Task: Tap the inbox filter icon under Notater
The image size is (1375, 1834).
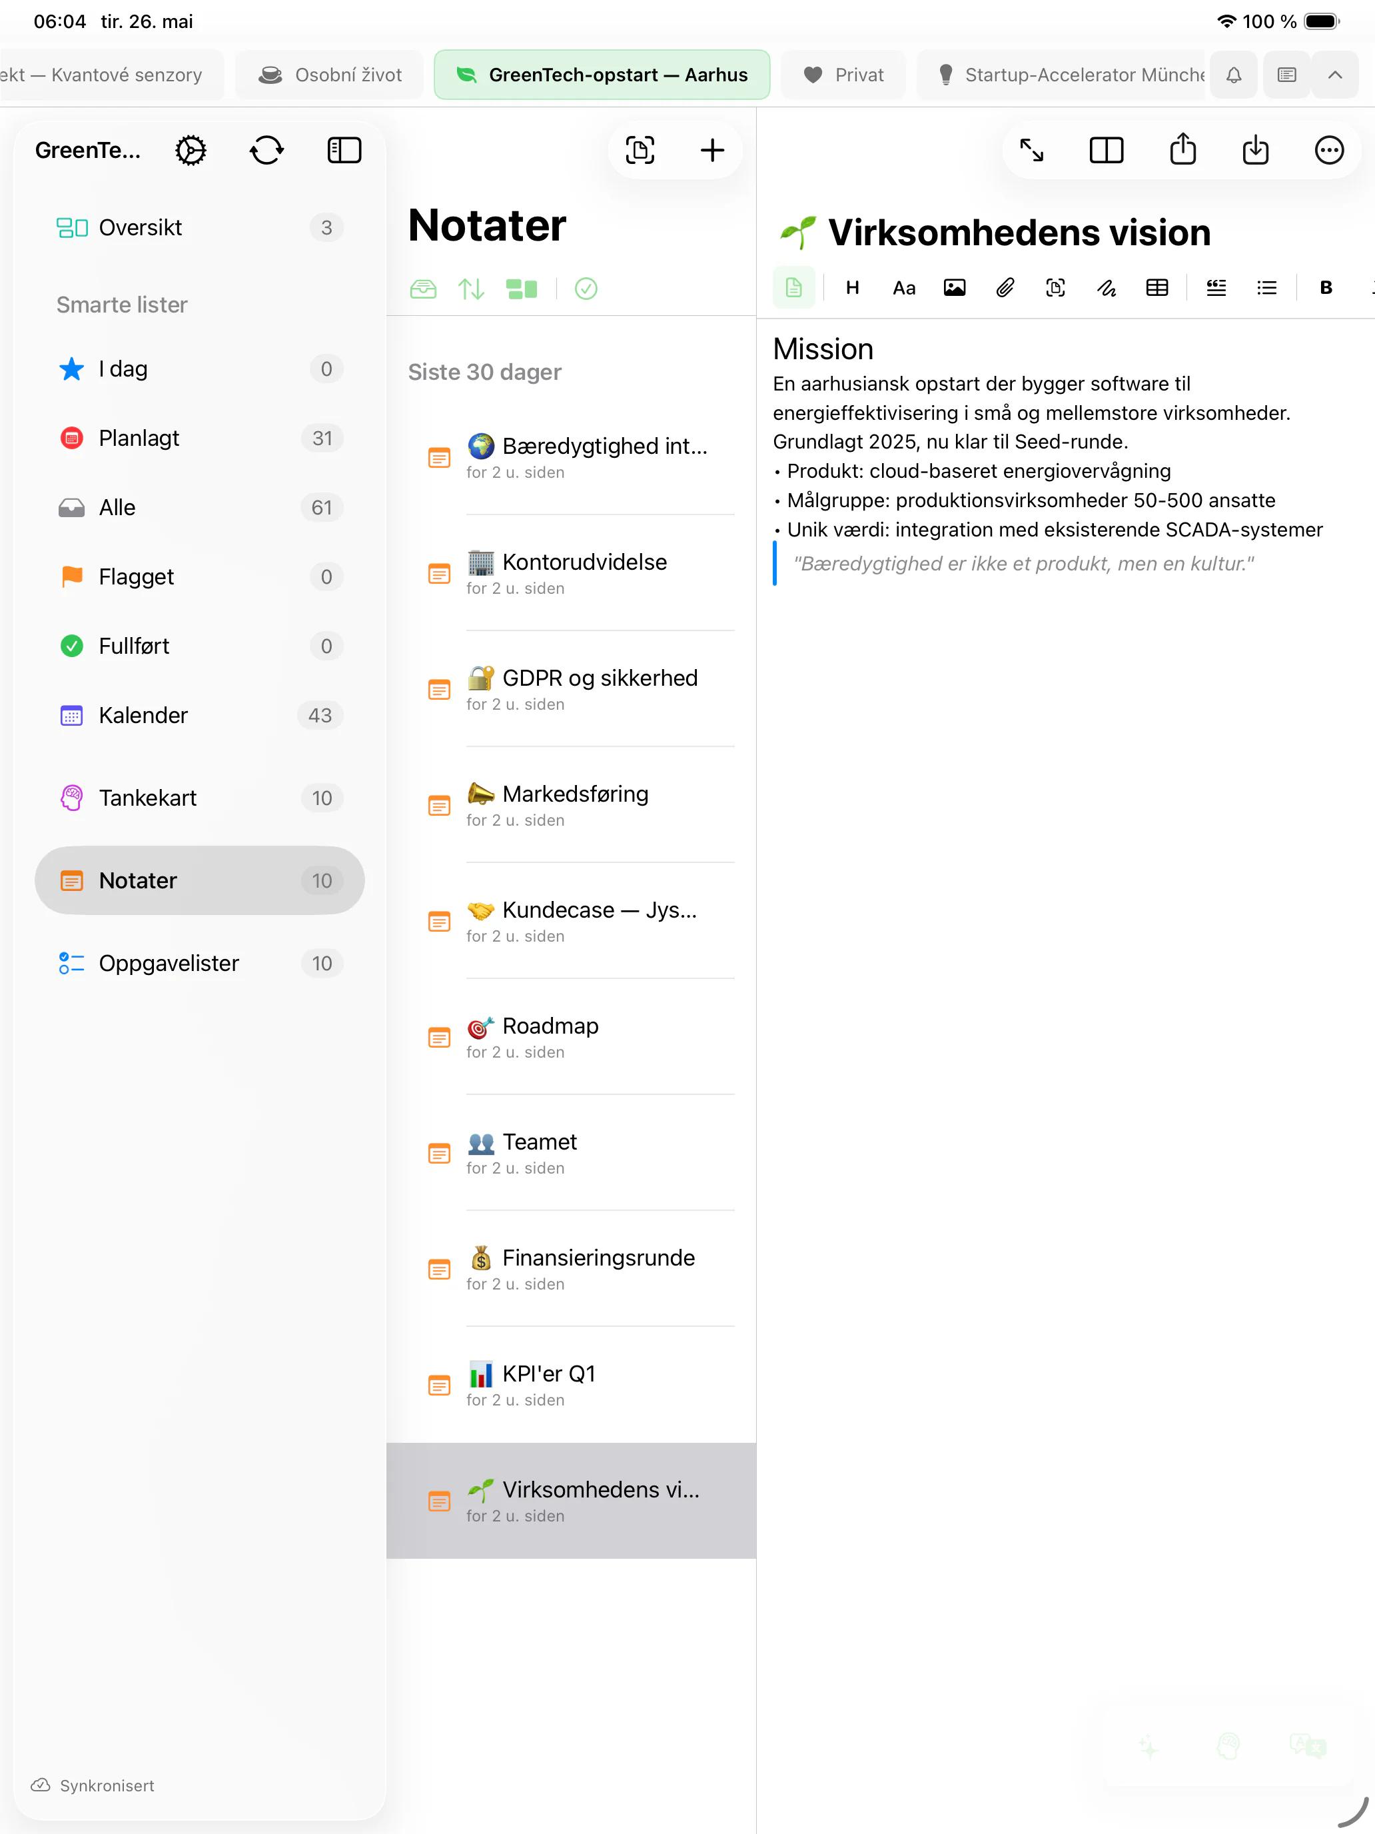Action: pos(423,289)
